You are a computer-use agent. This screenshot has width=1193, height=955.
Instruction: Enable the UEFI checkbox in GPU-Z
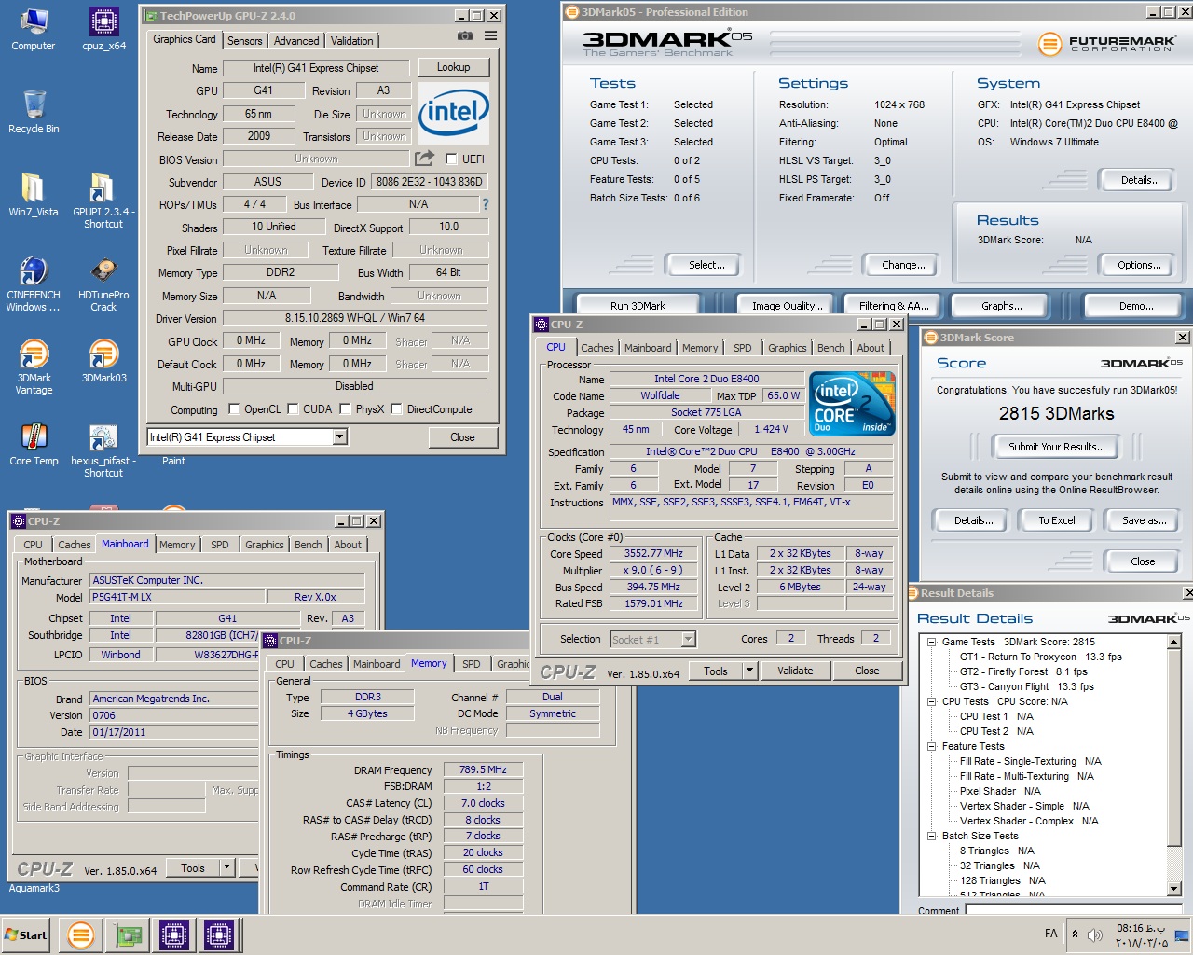[x=451, y=159]
